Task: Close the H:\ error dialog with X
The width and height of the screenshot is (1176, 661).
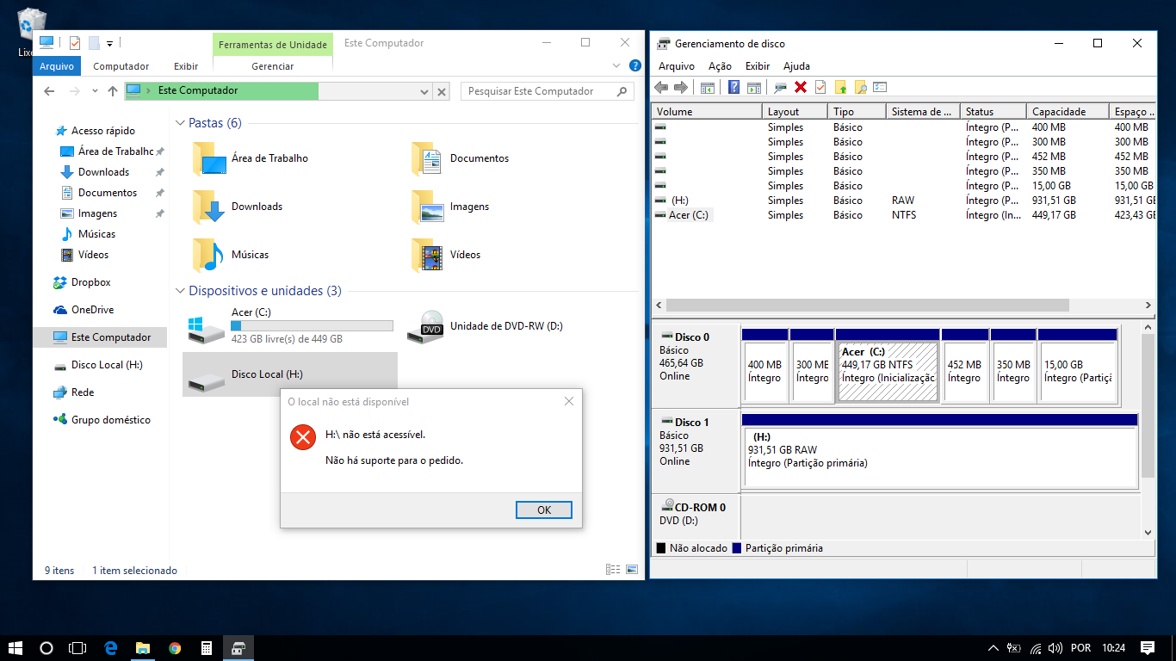Action: point(568,401)
